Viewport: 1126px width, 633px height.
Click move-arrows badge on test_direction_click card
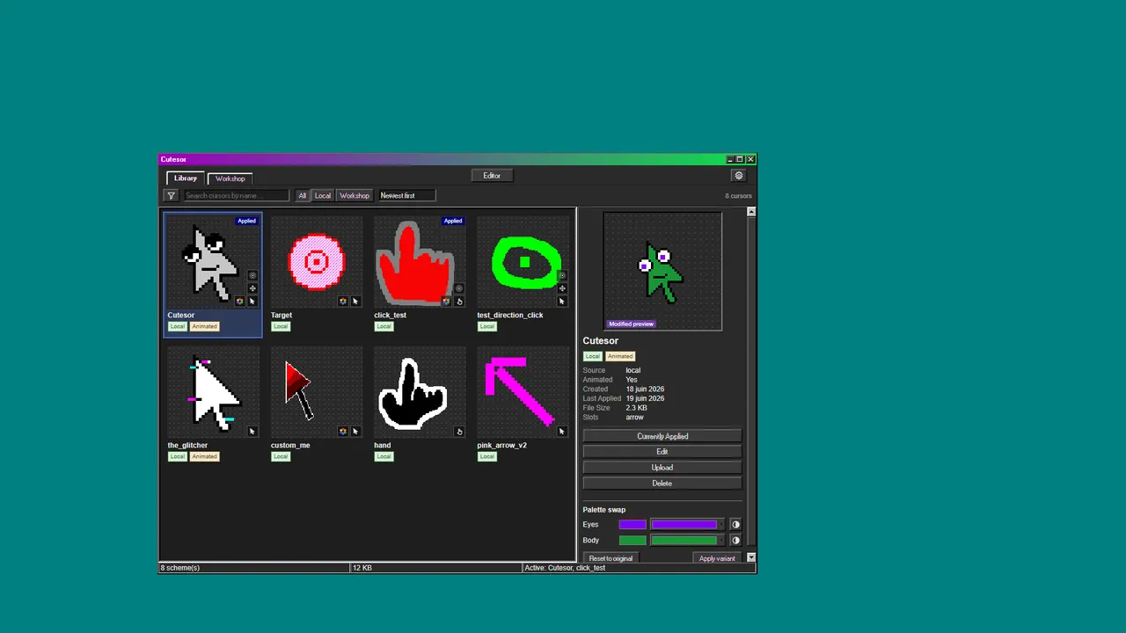562,288
